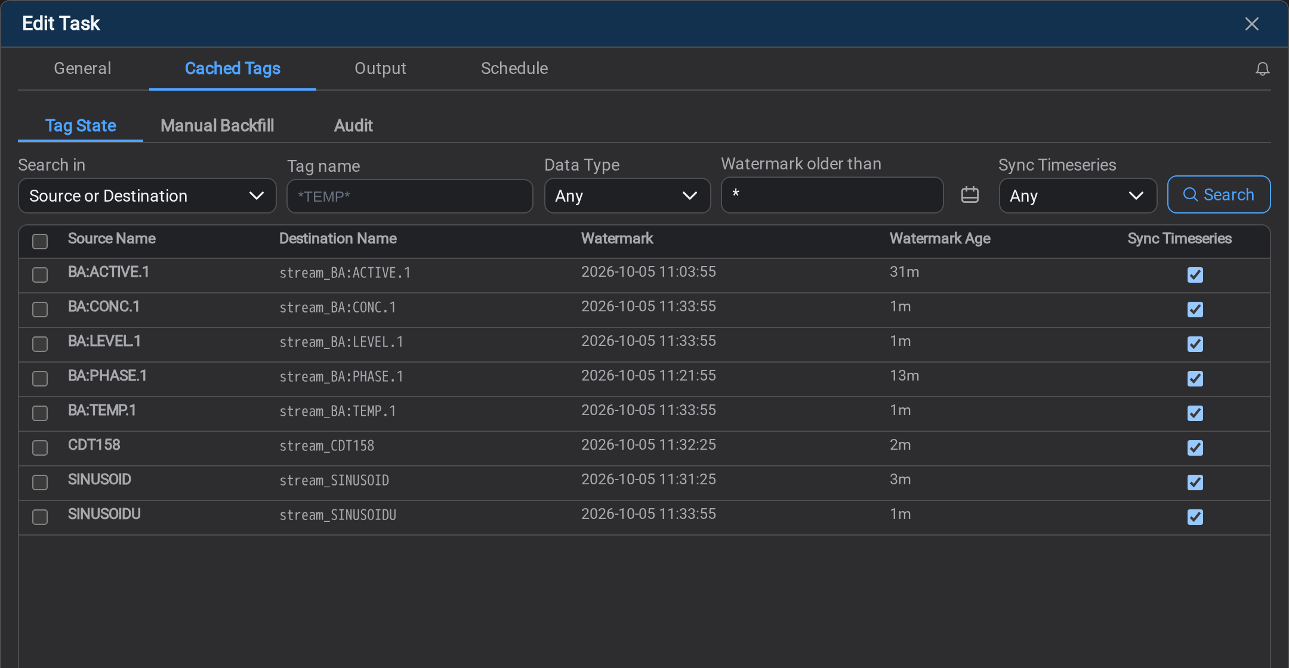The image size is (1289, 668).
Task: Select the BA:TEMP.1 row checkbox
Action: pyautogui.click(x=40, y=413)
